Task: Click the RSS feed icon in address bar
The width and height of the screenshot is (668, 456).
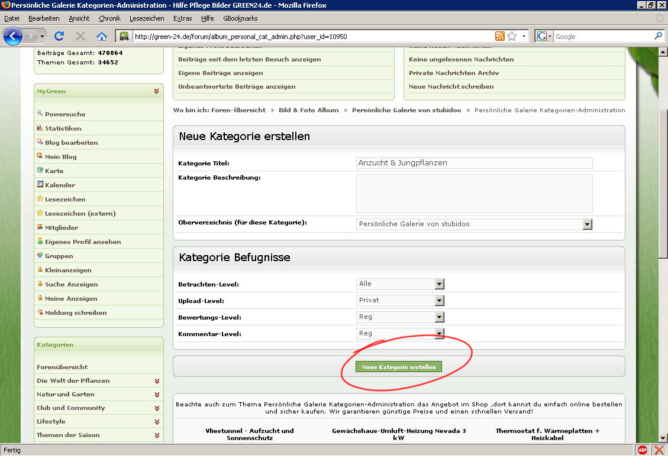Action: (x=500, y=36)
